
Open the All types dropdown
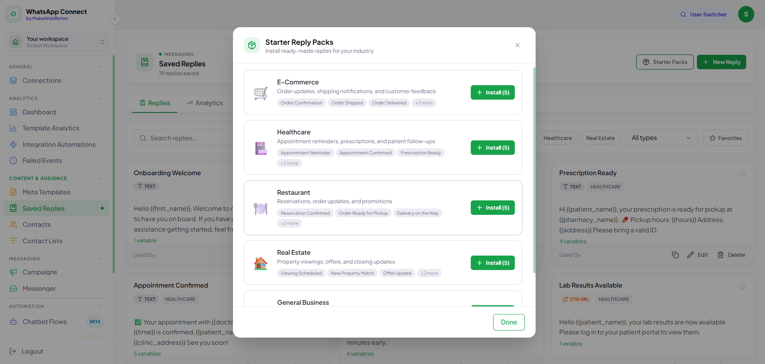[x=662, y=138]
